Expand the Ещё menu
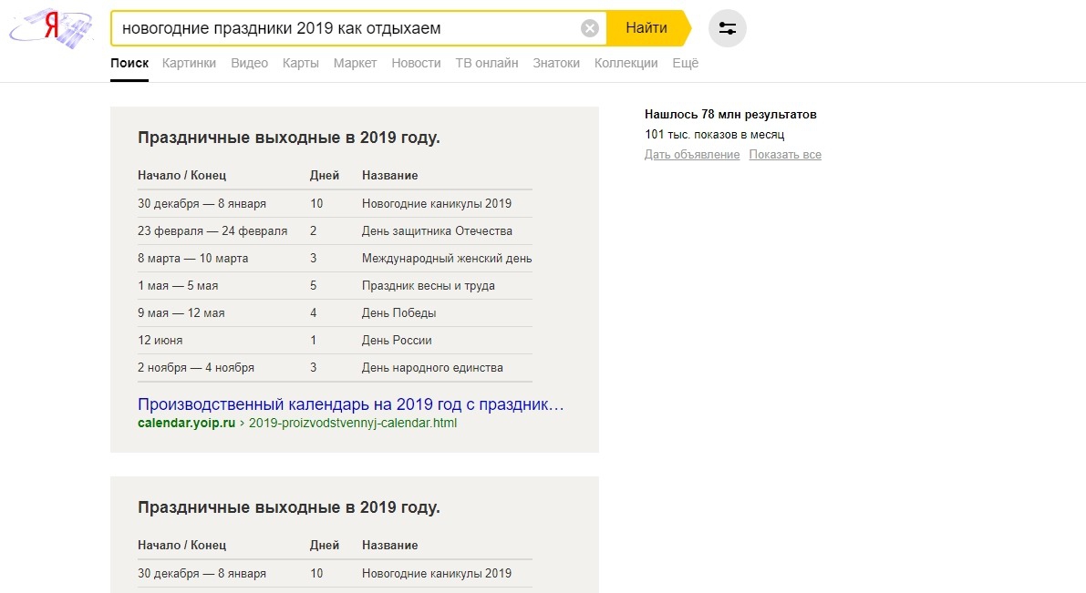Viewport: 1086px width, 593px height. 685,63
